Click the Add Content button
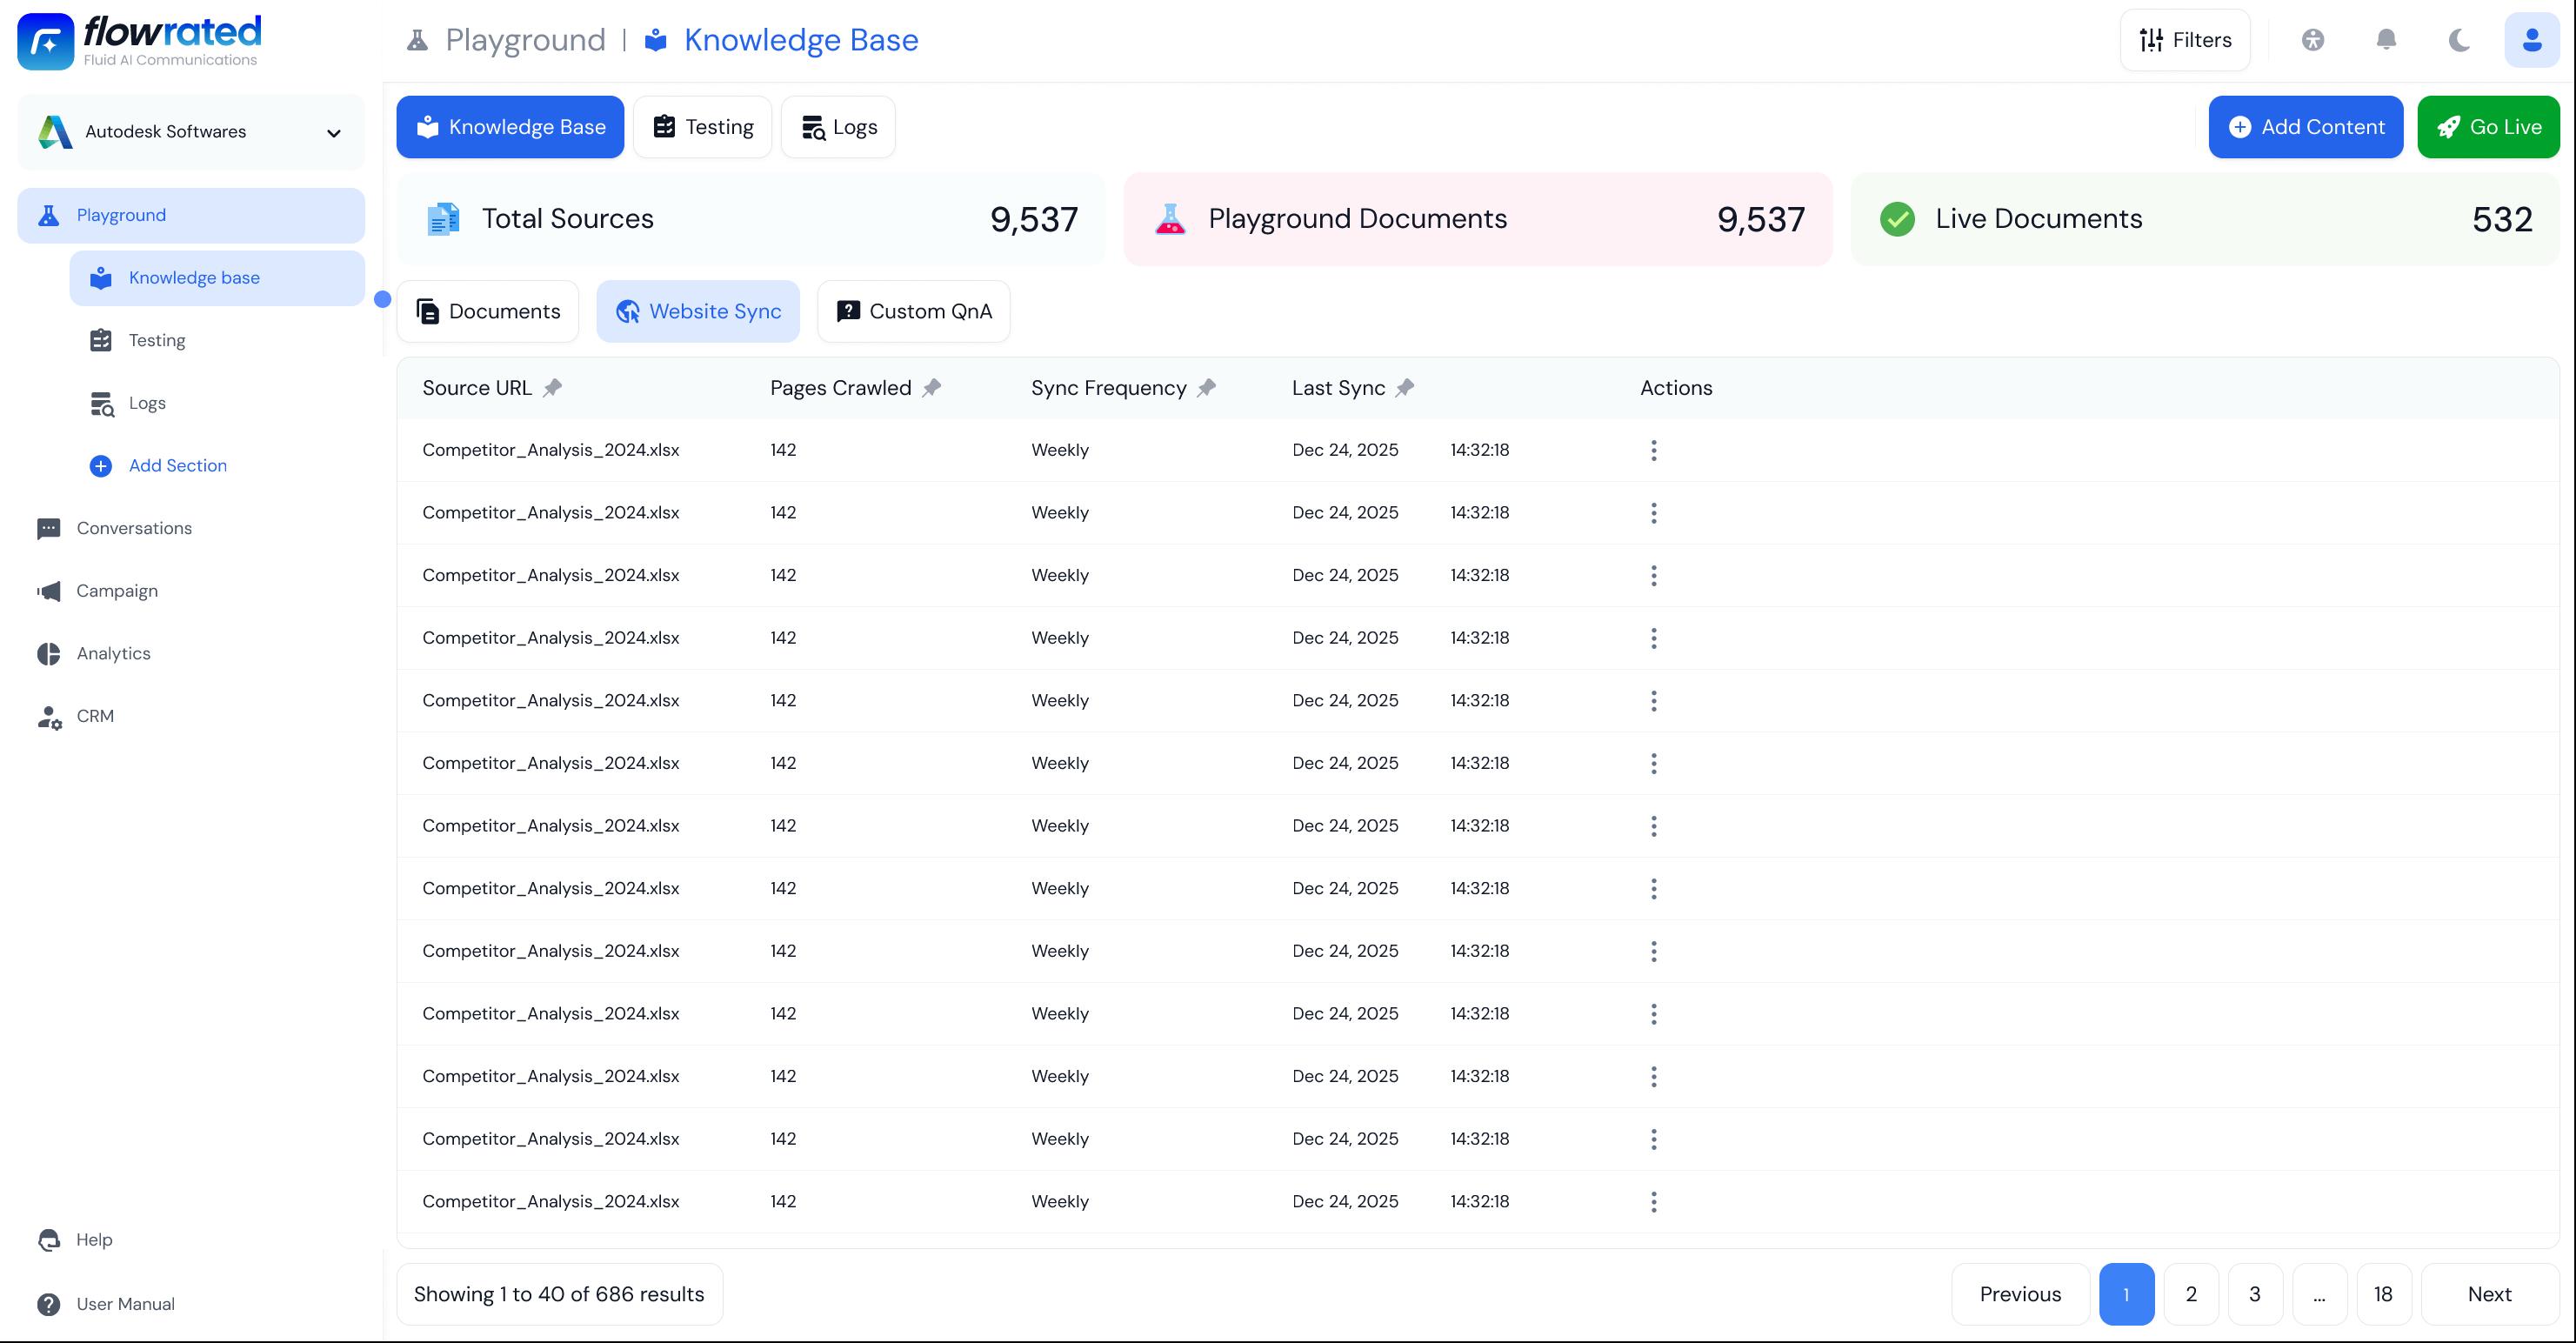 pos(2305,127)
